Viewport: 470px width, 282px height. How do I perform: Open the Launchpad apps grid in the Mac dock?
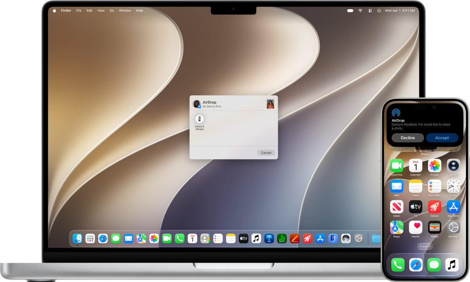click(90, 238)
